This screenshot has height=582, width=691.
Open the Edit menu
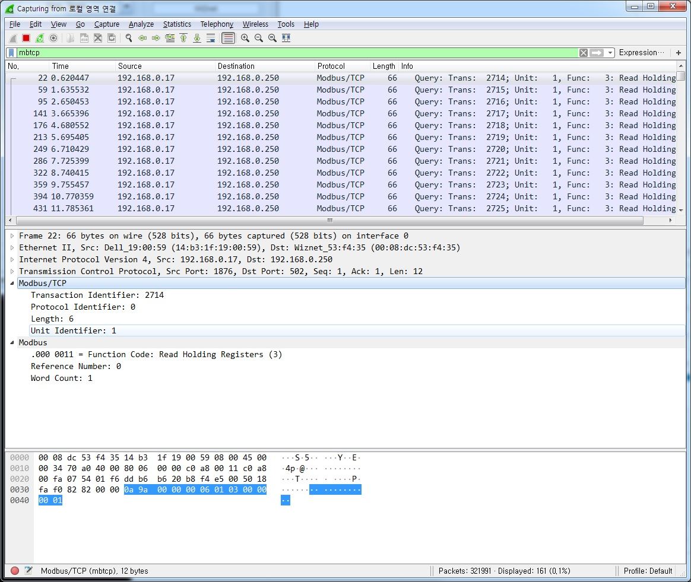coord(36,24)
